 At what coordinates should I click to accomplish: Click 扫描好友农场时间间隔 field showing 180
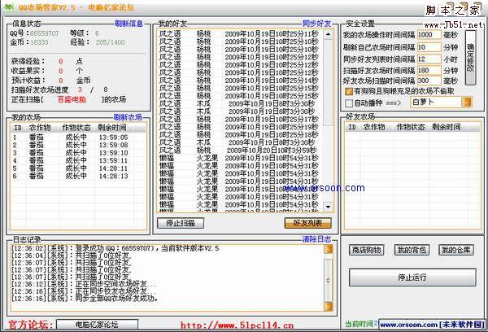[x=429, y=70]
